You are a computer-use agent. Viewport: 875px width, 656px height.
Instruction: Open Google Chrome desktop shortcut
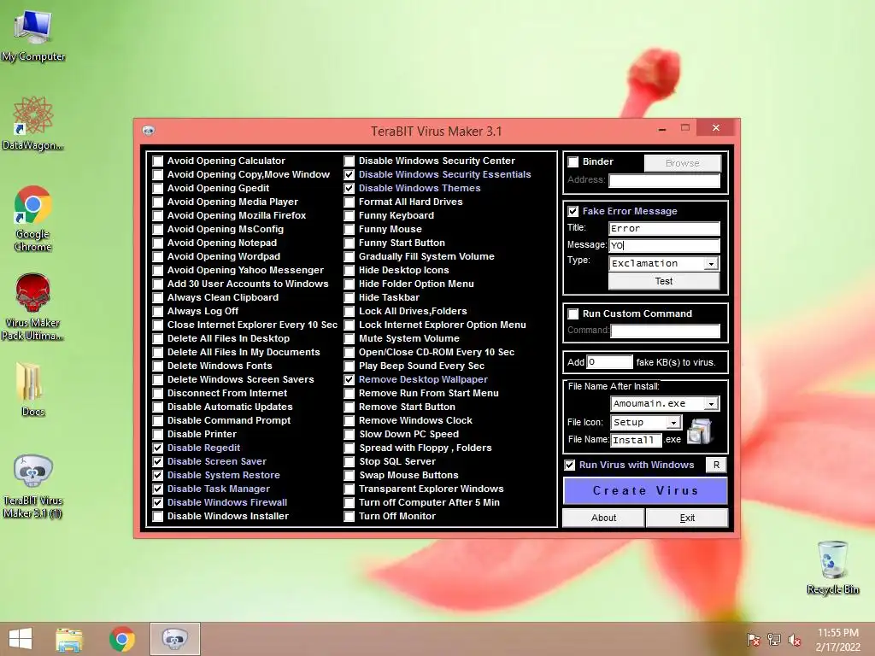click(x=33, y=219)
